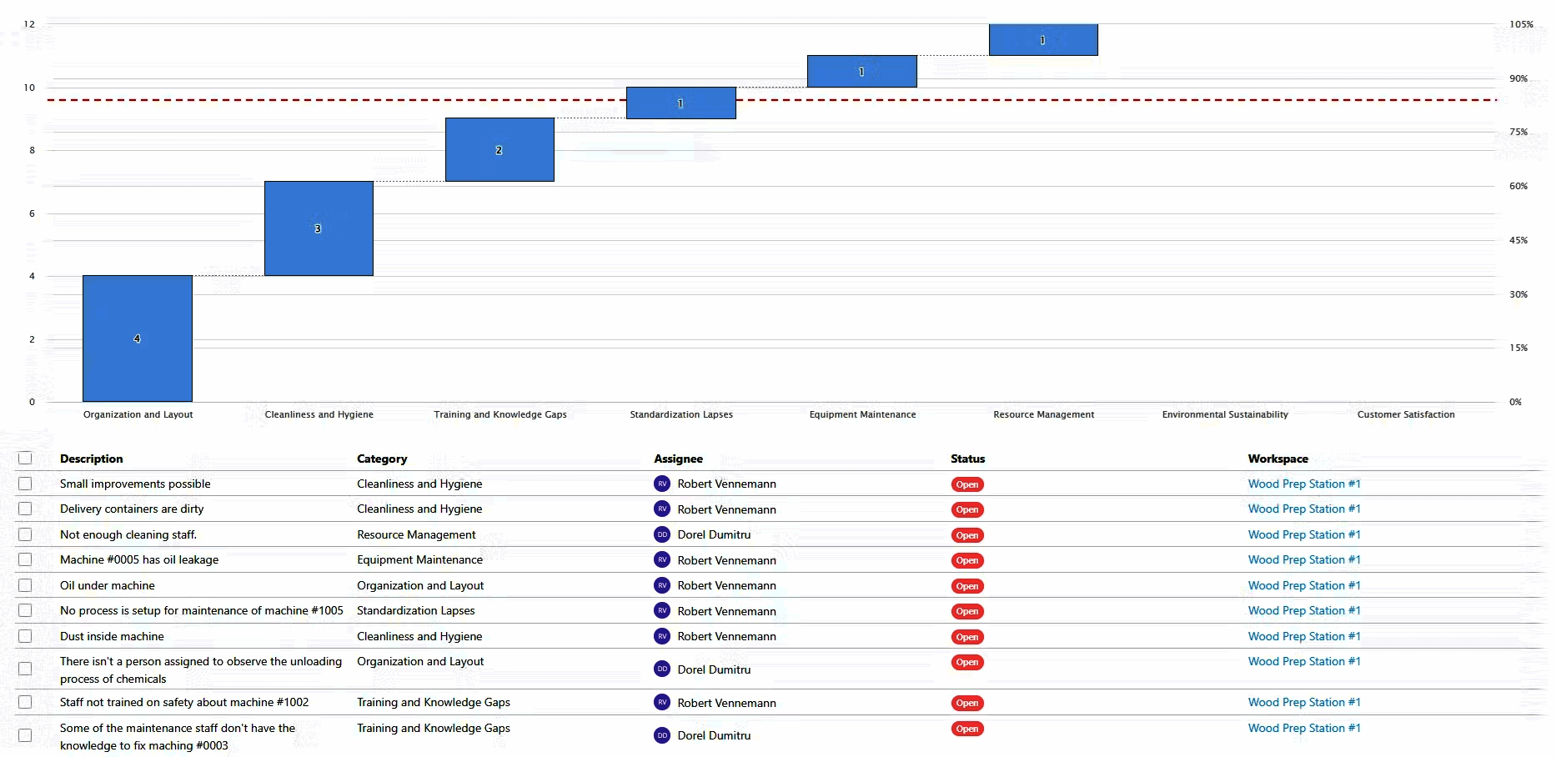The image size is (1556, 757).
Task: Visit the workspace link for 'Staff not trained on safety' row
Action: (x=1304, y=702)
